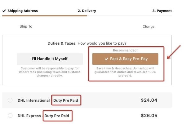This screenshot has height=128, width=186.
Task: Click the $26.05 shipping price
Action: [x=149, y=116]
